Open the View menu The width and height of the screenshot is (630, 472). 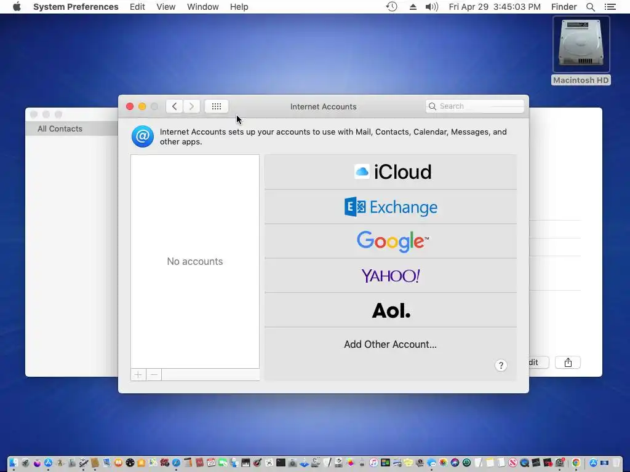click(165, 7)
